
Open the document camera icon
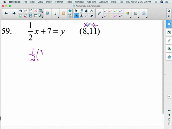(x=70, y=16)
